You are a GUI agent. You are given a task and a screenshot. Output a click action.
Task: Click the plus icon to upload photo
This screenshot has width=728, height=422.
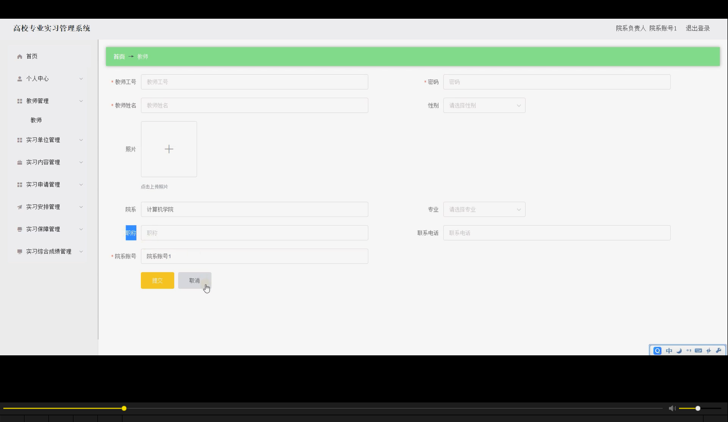click(x=169, y=149)
